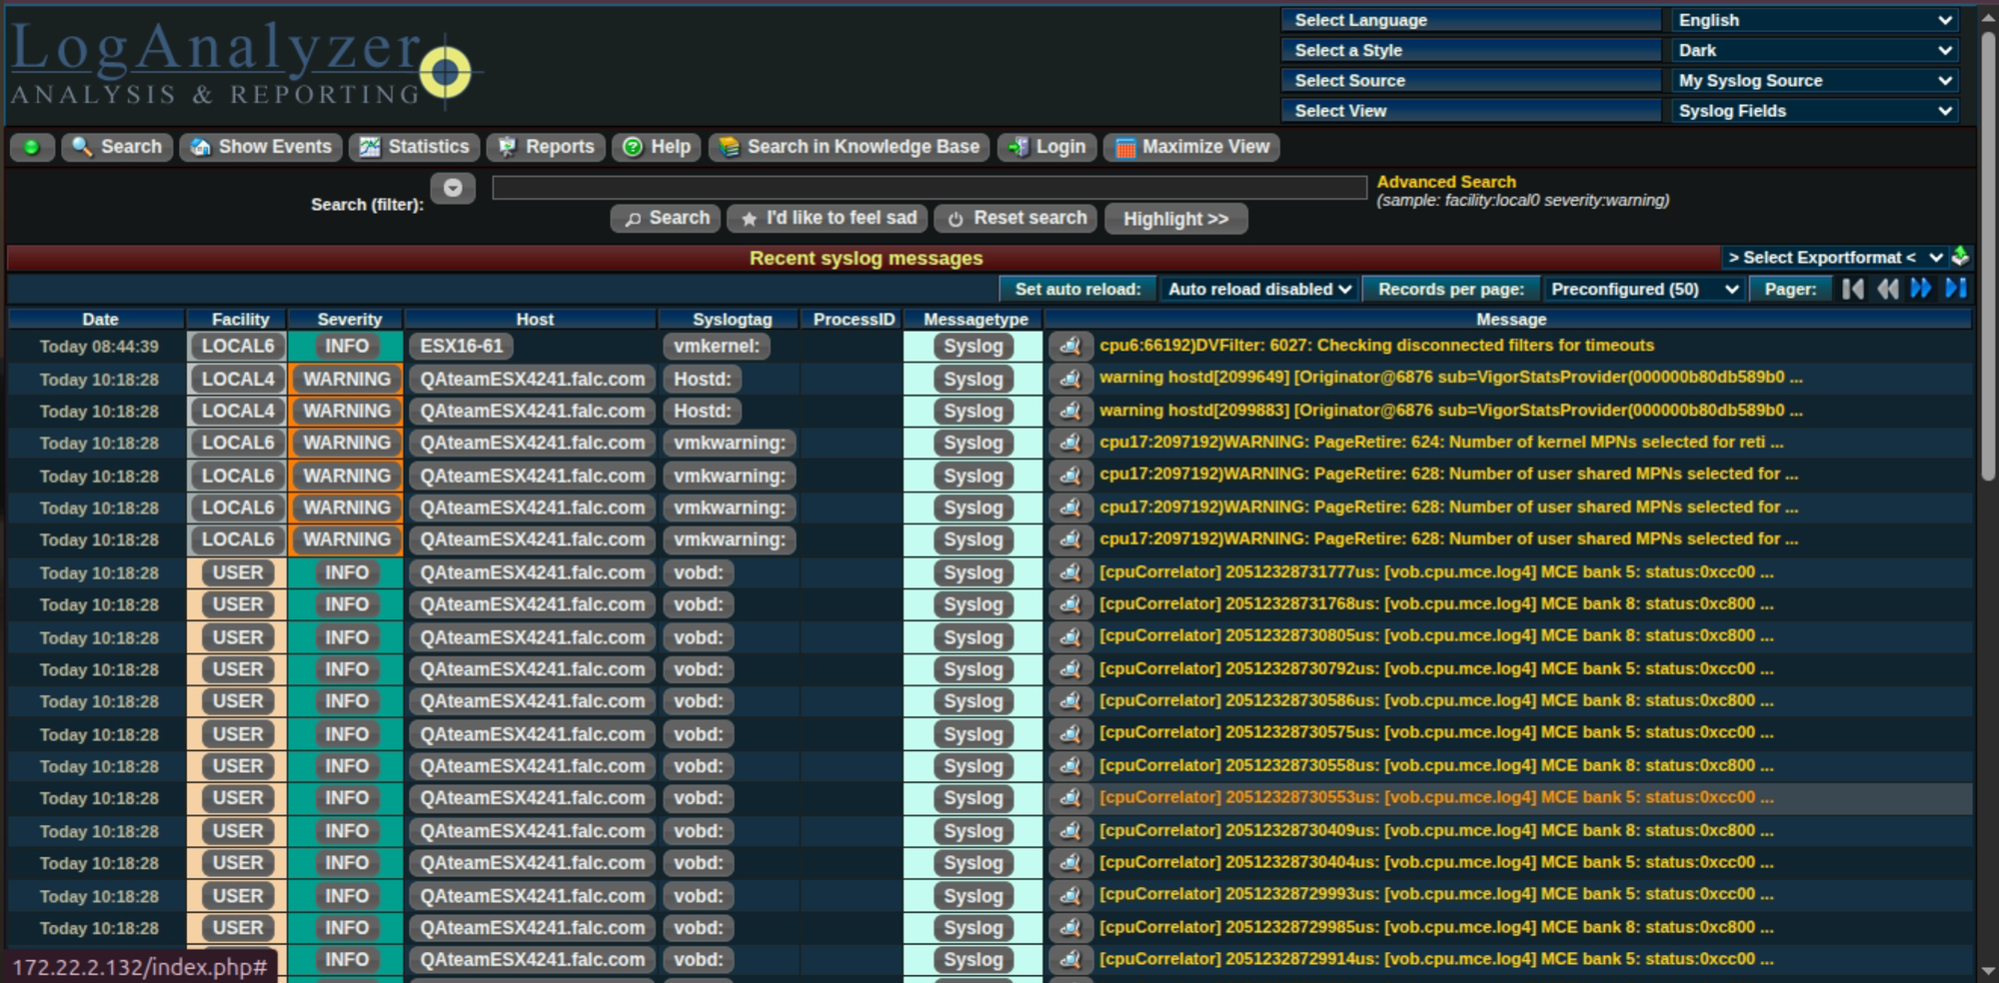Open the Records per page dropdown

pos(1643,290)
